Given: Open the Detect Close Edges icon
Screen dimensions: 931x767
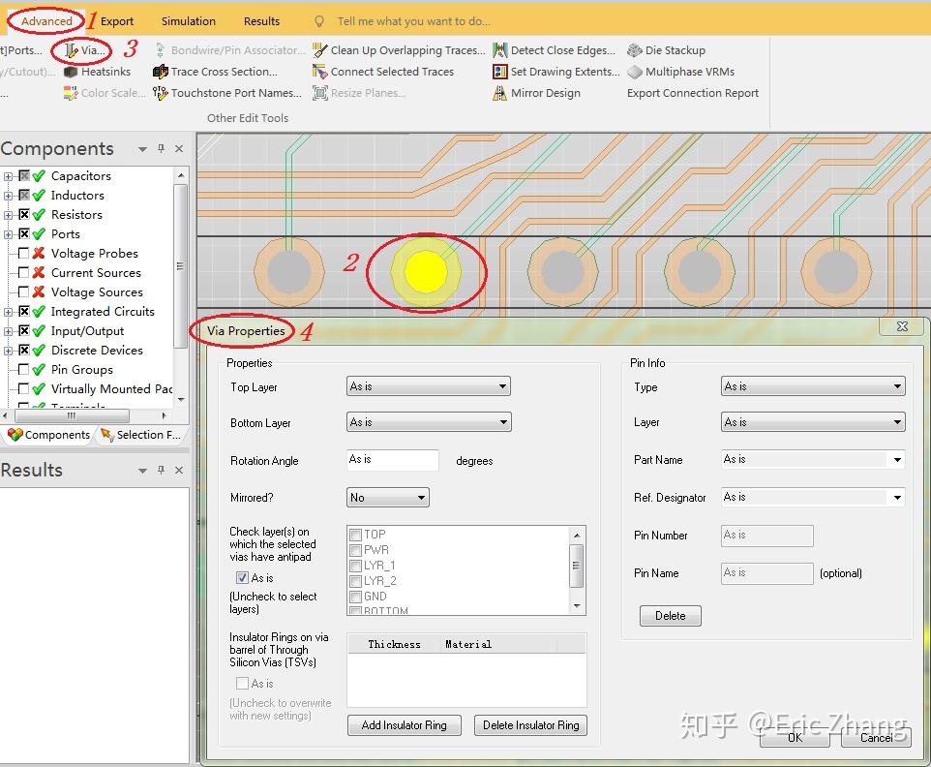Looking at the screenshot, I should point(500,50).
